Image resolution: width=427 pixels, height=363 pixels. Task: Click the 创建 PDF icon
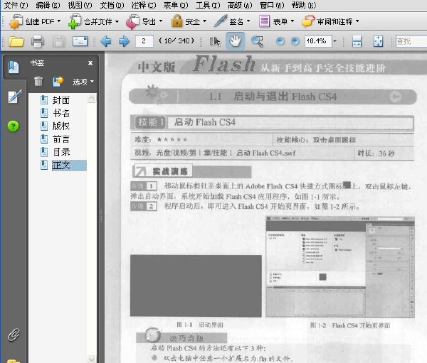[16, 21]
